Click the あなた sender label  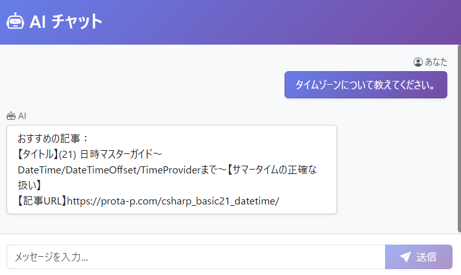[436, 62]
